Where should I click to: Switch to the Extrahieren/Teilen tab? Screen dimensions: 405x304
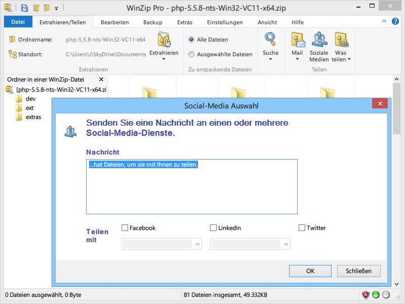pos(63,22)
